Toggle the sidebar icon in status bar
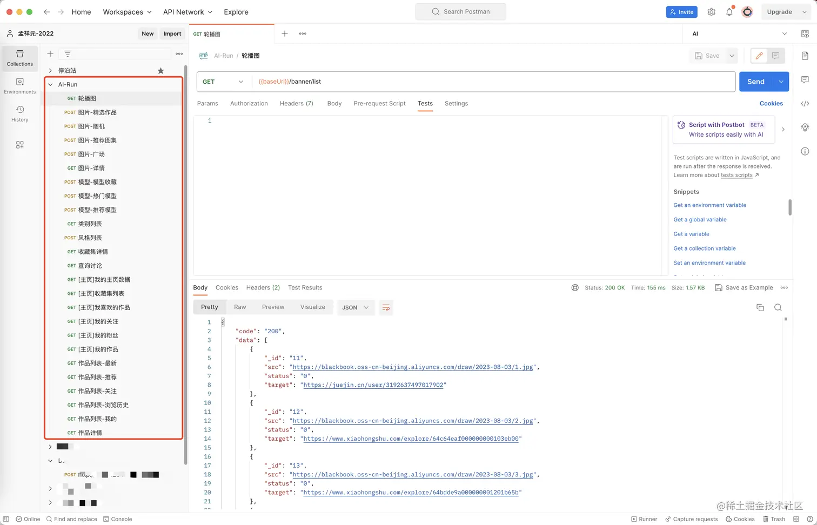This screenshot has height=525, width=817. 6,519
